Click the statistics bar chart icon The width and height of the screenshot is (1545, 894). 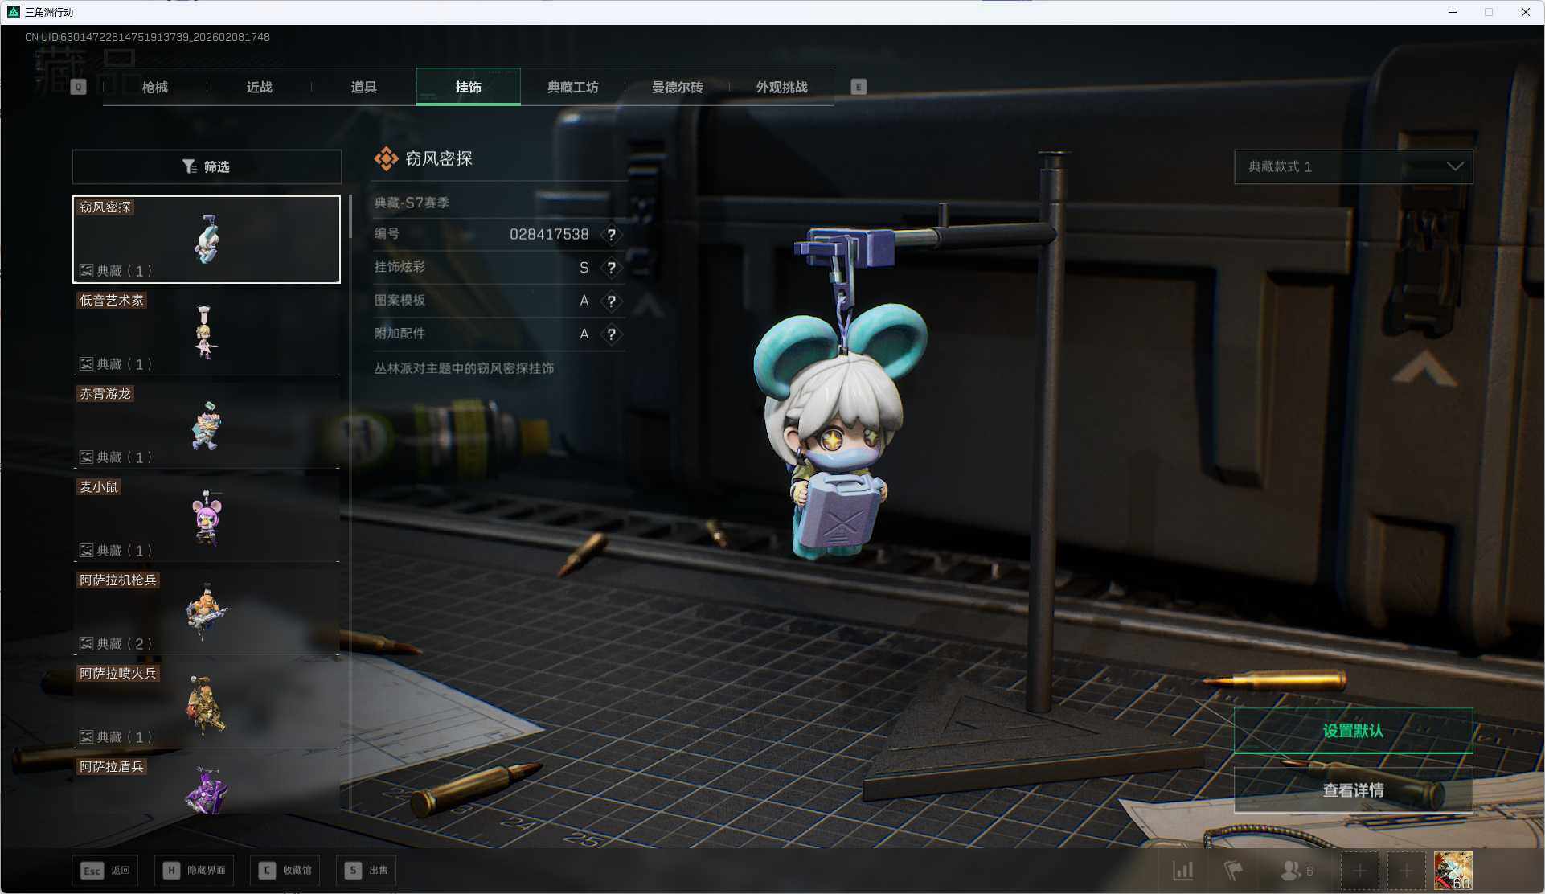1182,871
